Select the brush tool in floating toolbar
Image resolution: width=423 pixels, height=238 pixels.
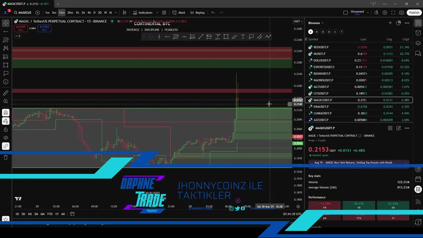(234, 37)
